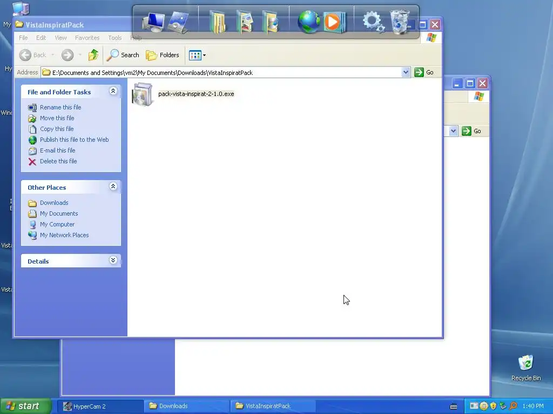Open the music folder icon in the dock
This screenshot has height=414, width=553.
pyautogui.click(x=271, y=22)
